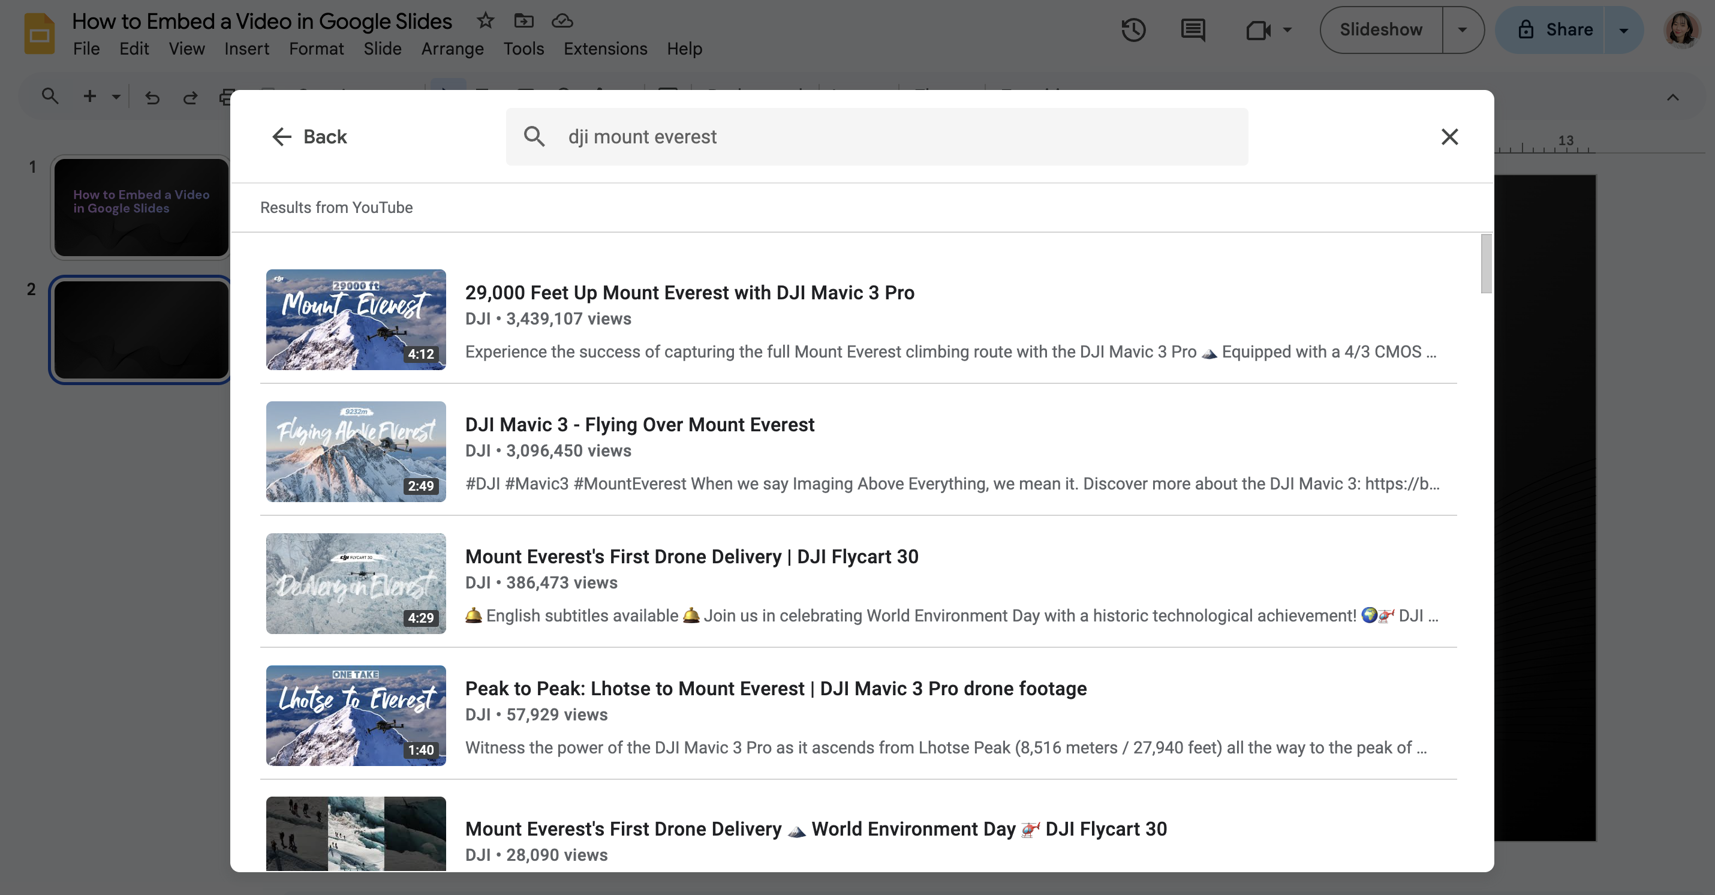The width and height of the screenshot is (1715, 895).
Task: Click the description starting 'Experience the success'
Action: [x=950, y=351]
